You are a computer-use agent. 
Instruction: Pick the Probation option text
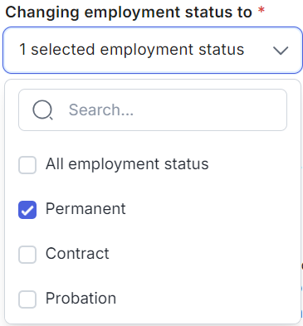click(x=81, y=298)
